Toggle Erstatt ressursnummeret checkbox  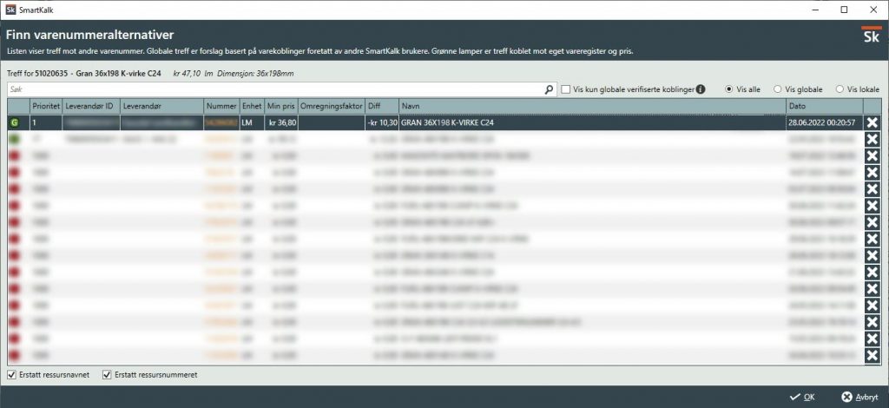tap(107, 375)
